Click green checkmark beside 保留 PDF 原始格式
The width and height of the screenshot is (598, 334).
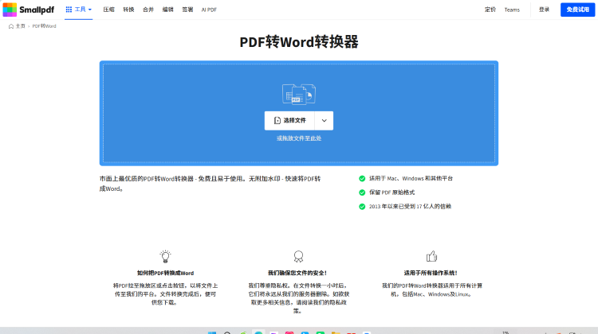[x=362, y=192]
